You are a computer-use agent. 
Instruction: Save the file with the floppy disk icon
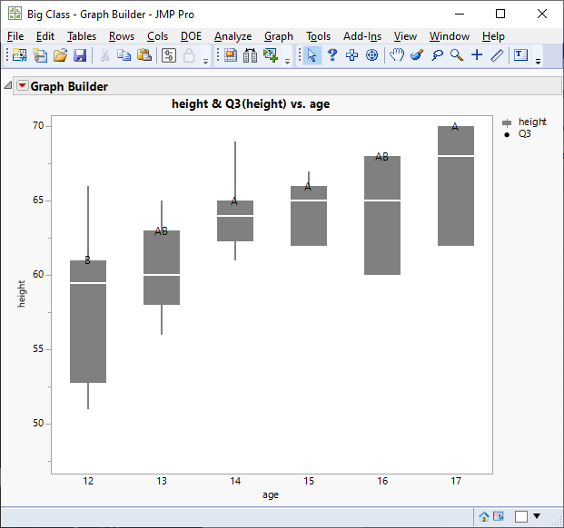[x=80, y=55]
